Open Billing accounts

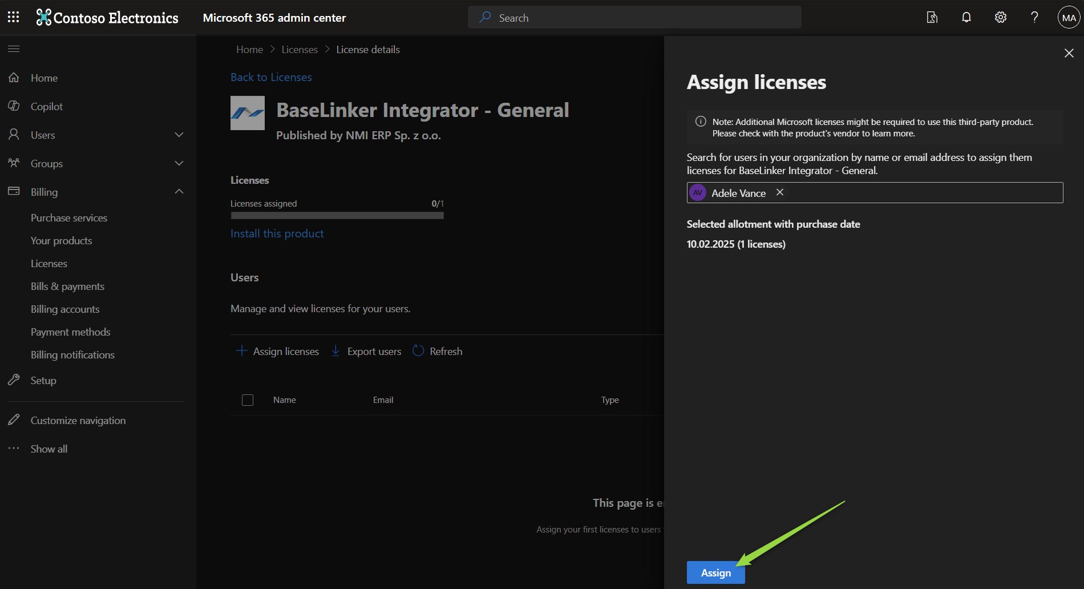pos(65,309)
